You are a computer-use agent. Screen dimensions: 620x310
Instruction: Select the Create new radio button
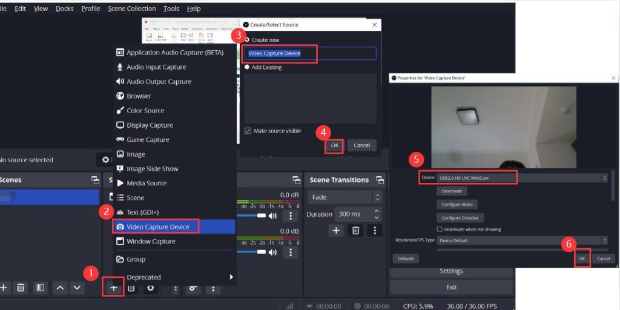(247, 40)
